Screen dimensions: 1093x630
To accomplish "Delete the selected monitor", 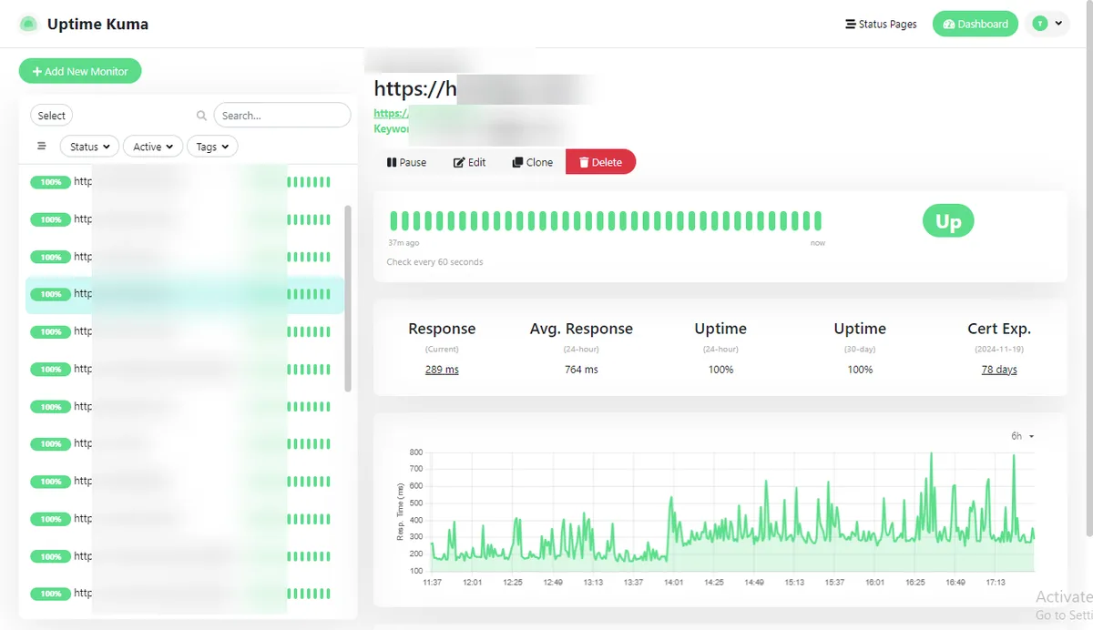I will [x=600, y=162].
